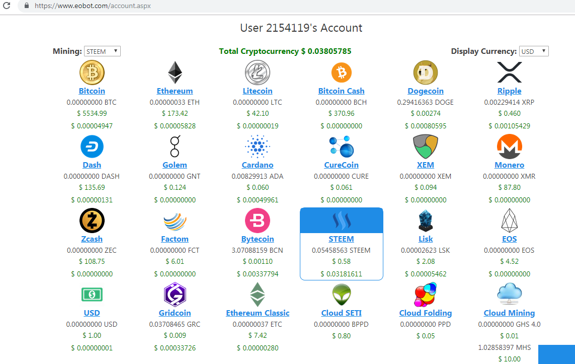Open the Litecoin link
Screen dimensions: 575x364
point(258,91)
